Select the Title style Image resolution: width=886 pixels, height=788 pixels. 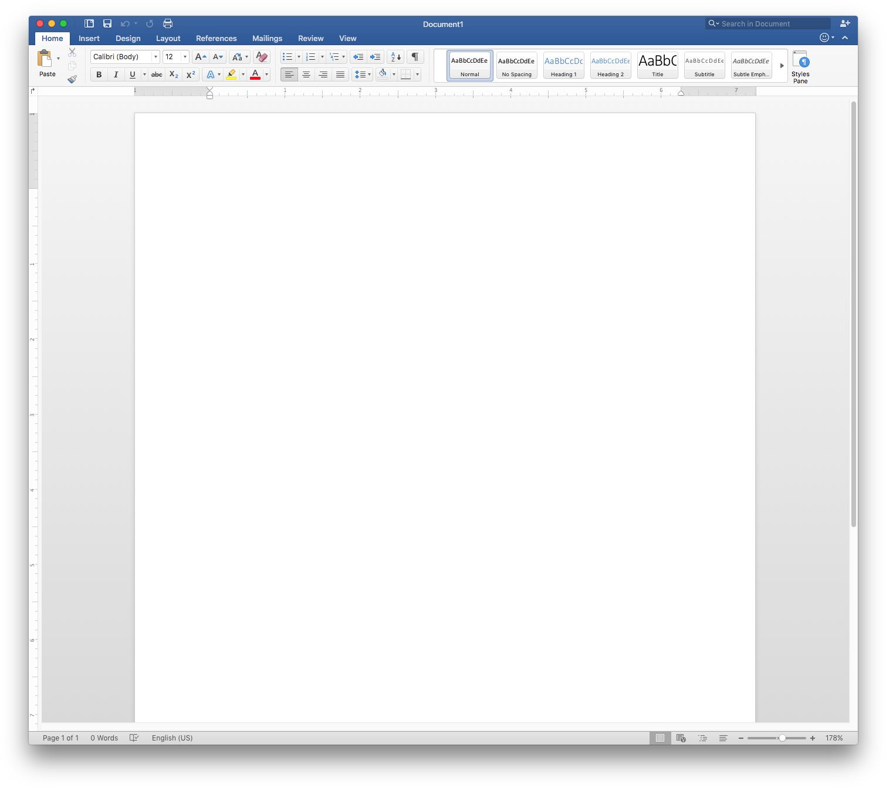point(657,65)
